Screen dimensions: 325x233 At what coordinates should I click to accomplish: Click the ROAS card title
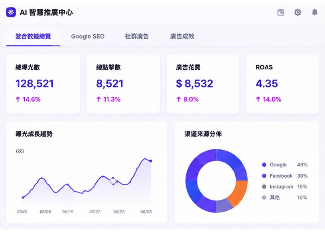coord(264,67)
